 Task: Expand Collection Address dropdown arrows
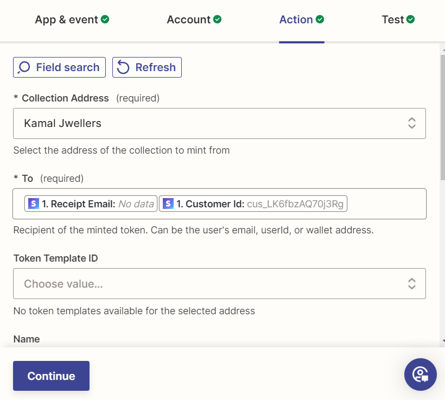tap(412, 123)
